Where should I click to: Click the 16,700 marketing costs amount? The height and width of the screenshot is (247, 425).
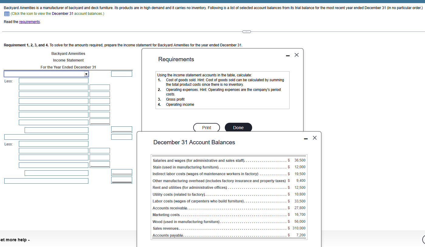point(300,215)
